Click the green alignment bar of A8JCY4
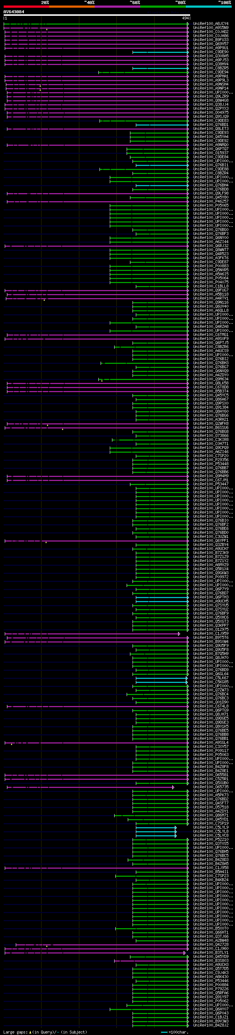Image resolution: width=235 pixels, height=1035 pixels. pos(97,24)
